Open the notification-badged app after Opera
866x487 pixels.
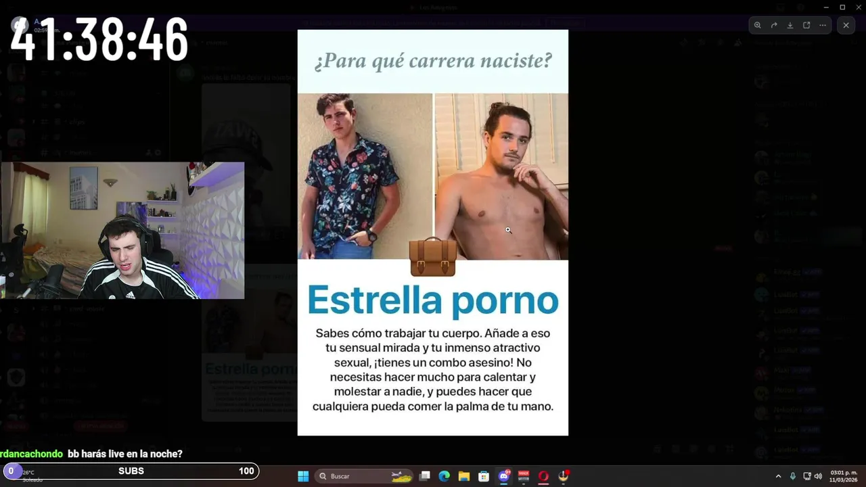click(564, 476)
